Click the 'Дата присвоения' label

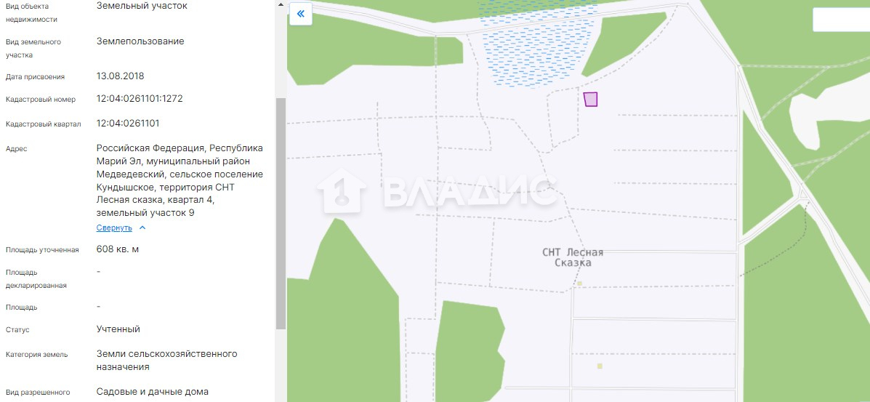pos(35,77)
